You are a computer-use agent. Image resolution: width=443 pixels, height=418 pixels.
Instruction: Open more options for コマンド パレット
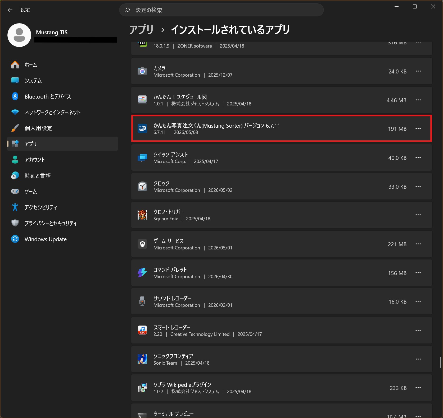pos(418,273)
